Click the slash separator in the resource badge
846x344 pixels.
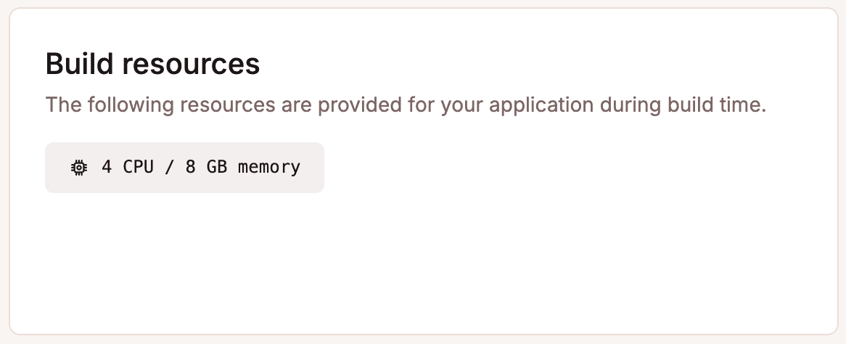coord(169,168)
